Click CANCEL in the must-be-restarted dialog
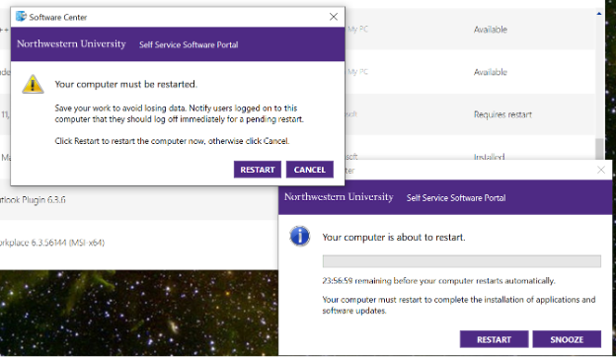This screenshot has width=616, height=357. (x=310, y=170)
